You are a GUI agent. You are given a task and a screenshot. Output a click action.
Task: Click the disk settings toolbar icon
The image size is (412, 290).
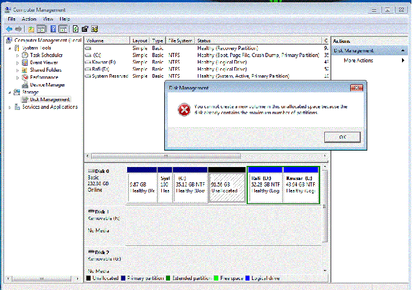point(95,29)
